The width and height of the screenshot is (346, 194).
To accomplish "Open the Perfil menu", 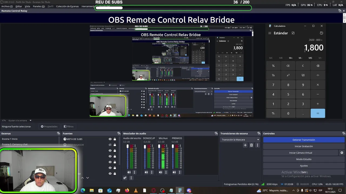I will coord(51,6).
